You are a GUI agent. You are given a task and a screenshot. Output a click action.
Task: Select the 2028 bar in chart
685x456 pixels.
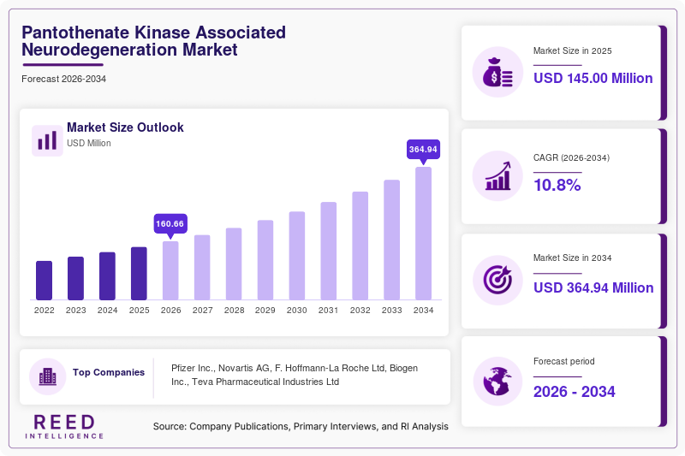(x=234, y=264)
